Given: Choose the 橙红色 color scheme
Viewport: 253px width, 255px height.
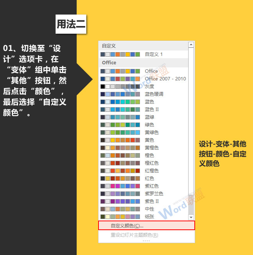Looking at the screenshot, I should tap(151, 163).
